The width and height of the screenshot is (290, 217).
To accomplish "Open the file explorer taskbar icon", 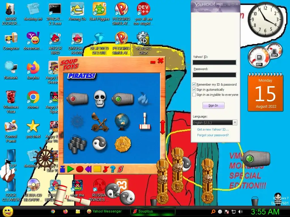I will click(78, 211).
